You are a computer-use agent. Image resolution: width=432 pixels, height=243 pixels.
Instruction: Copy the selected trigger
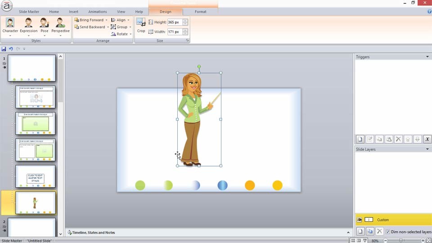click(379, 139)
